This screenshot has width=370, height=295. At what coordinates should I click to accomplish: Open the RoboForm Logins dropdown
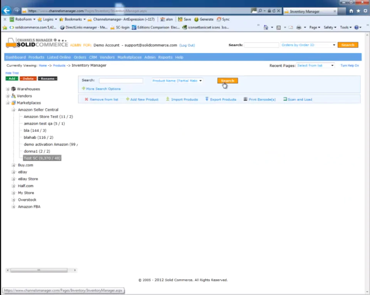47,19
